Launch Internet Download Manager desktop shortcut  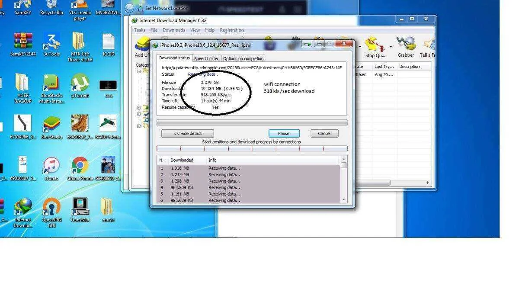coord(23,213)
